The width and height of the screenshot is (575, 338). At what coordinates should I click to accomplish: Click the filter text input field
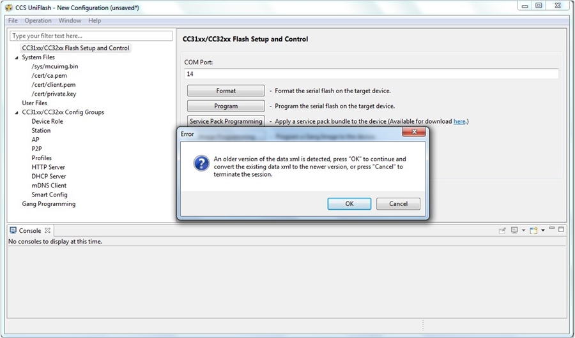(x=91, y=36)
